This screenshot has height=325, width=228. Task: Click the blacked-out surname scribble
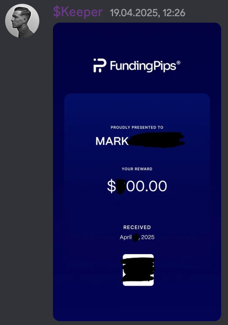tap(156, 140)
